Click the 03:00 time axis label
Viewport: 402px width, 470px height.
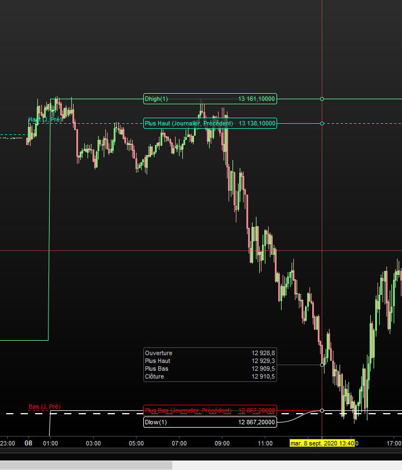93,443
